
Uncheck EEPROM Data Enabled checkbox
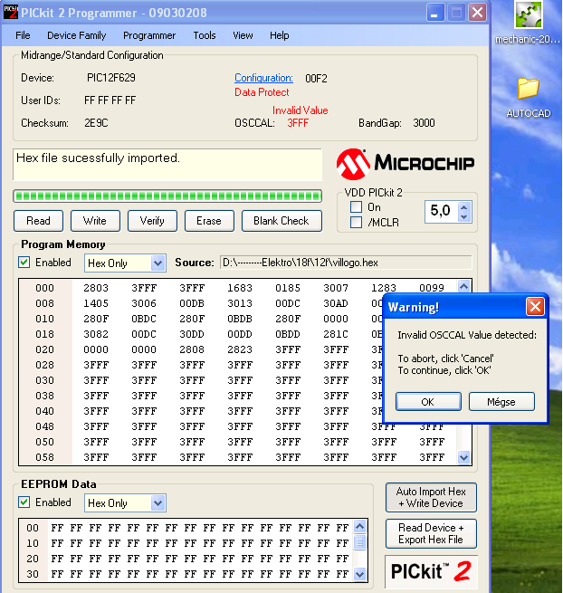tap(24, 502)
